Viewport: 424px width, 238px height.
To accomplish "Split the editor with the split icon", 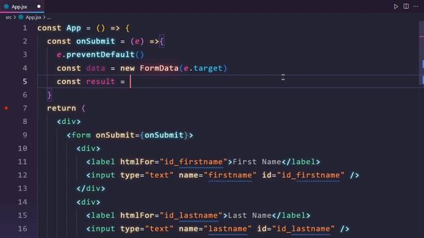I will point(406,6).
